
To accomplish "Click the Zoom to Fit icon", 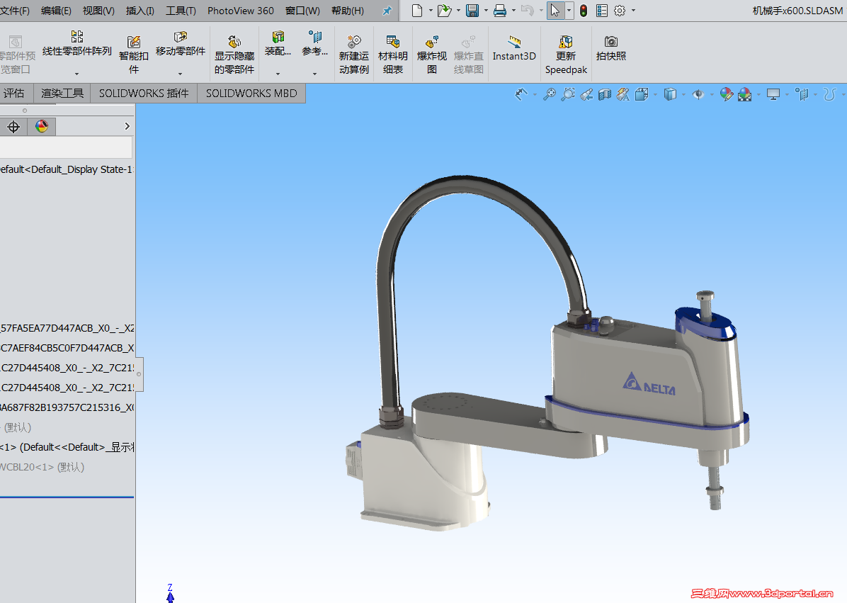I will tap(550, 94).
